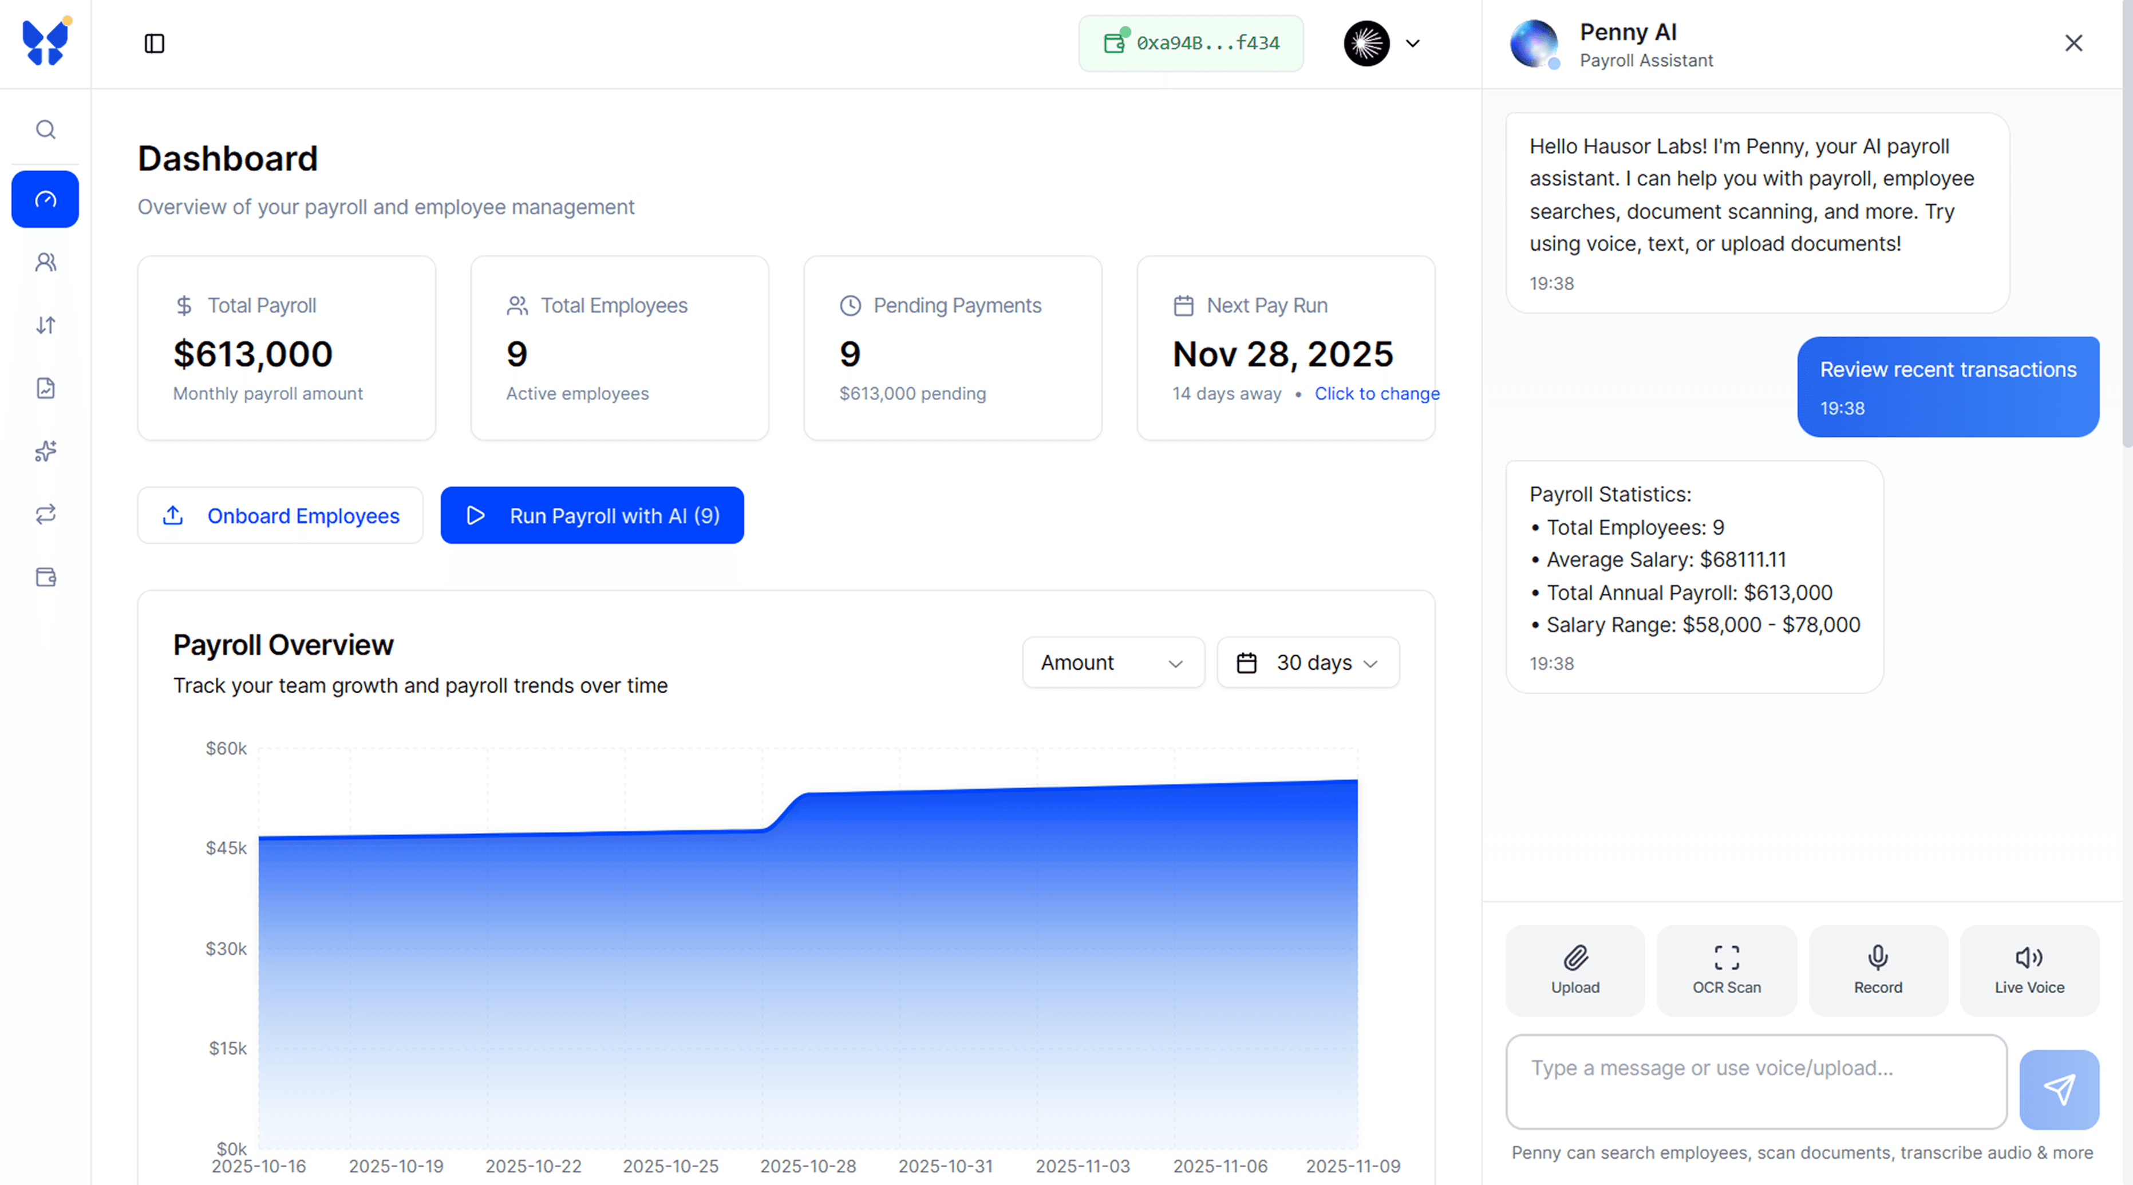2133x1185 pixels.
Task: Record a voice message for Penny
Action: point(1877,970)
